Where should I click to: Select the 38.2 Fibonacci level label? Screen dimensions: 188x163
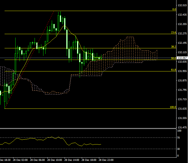(x=174, y=46)
